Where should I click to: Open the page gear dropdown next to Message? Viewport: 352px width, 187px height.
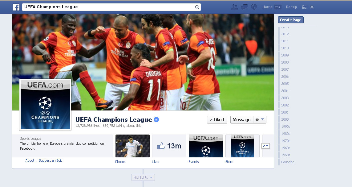[260, 119]
